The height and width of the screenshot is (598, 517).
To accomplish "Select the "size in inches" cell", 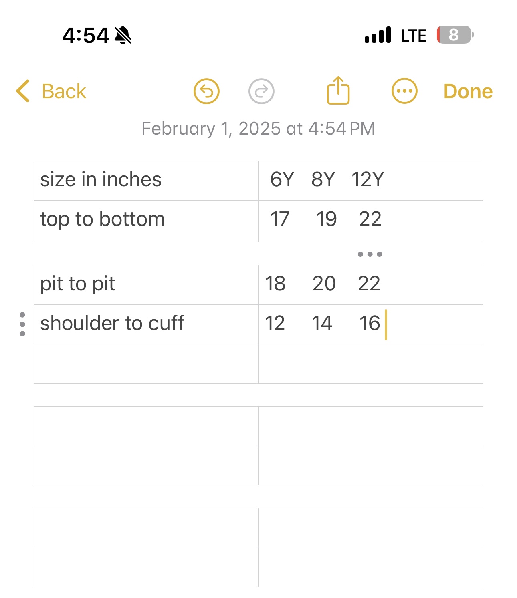I will [146, 181].
